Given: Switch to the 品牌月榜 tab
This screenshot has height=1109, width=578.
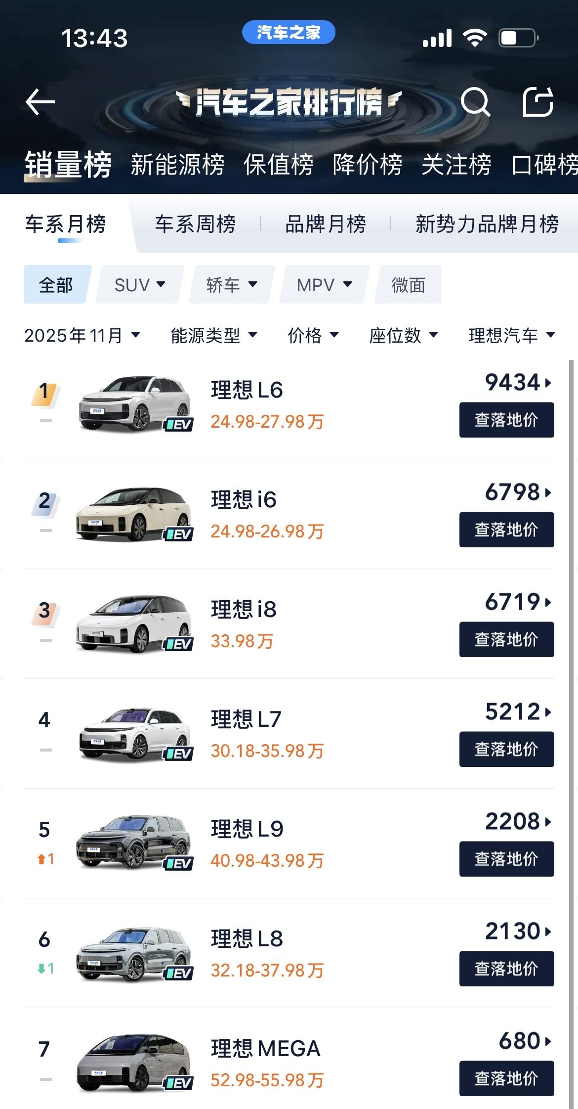Looking at the screenshot, I should click(326, 224).
